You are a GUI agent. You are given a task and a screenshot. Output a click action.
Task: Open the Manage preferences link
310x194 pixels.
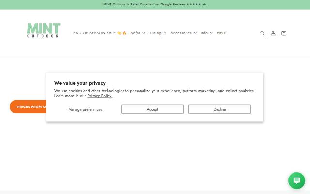click(x=85, y=109)
